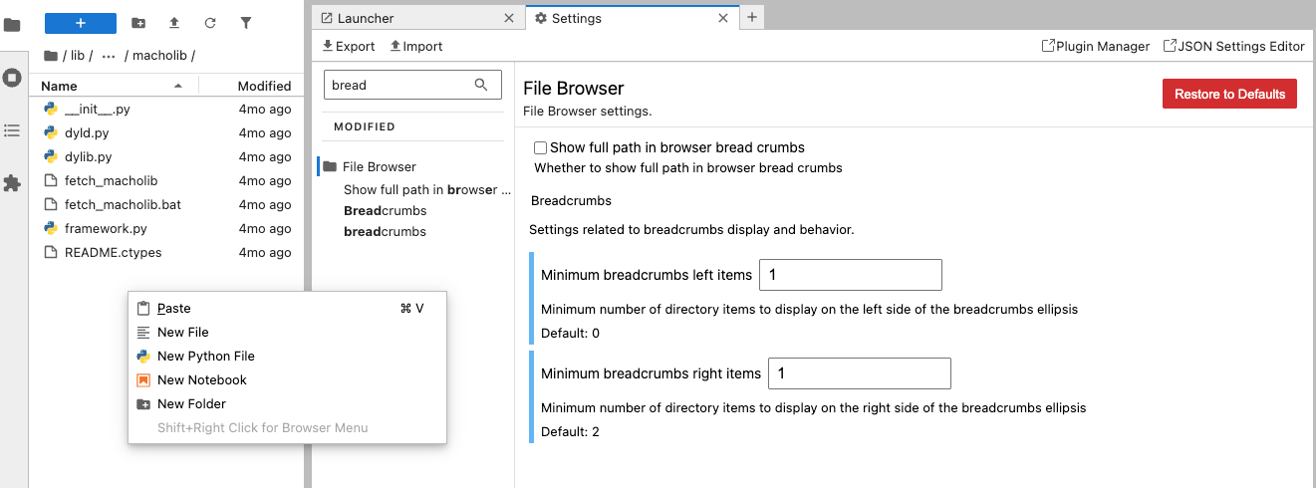Enable Show full path in browser bread crumbs
This screenshot has width=1316, height=488.
coord(541,147)
